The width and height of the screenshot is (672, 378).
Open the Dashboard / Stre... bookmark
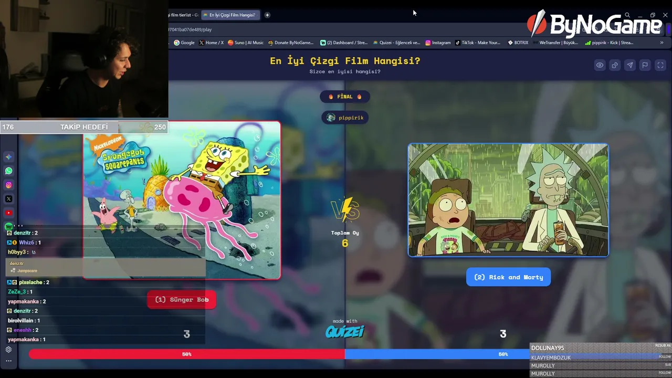click(x=344, y=43)
